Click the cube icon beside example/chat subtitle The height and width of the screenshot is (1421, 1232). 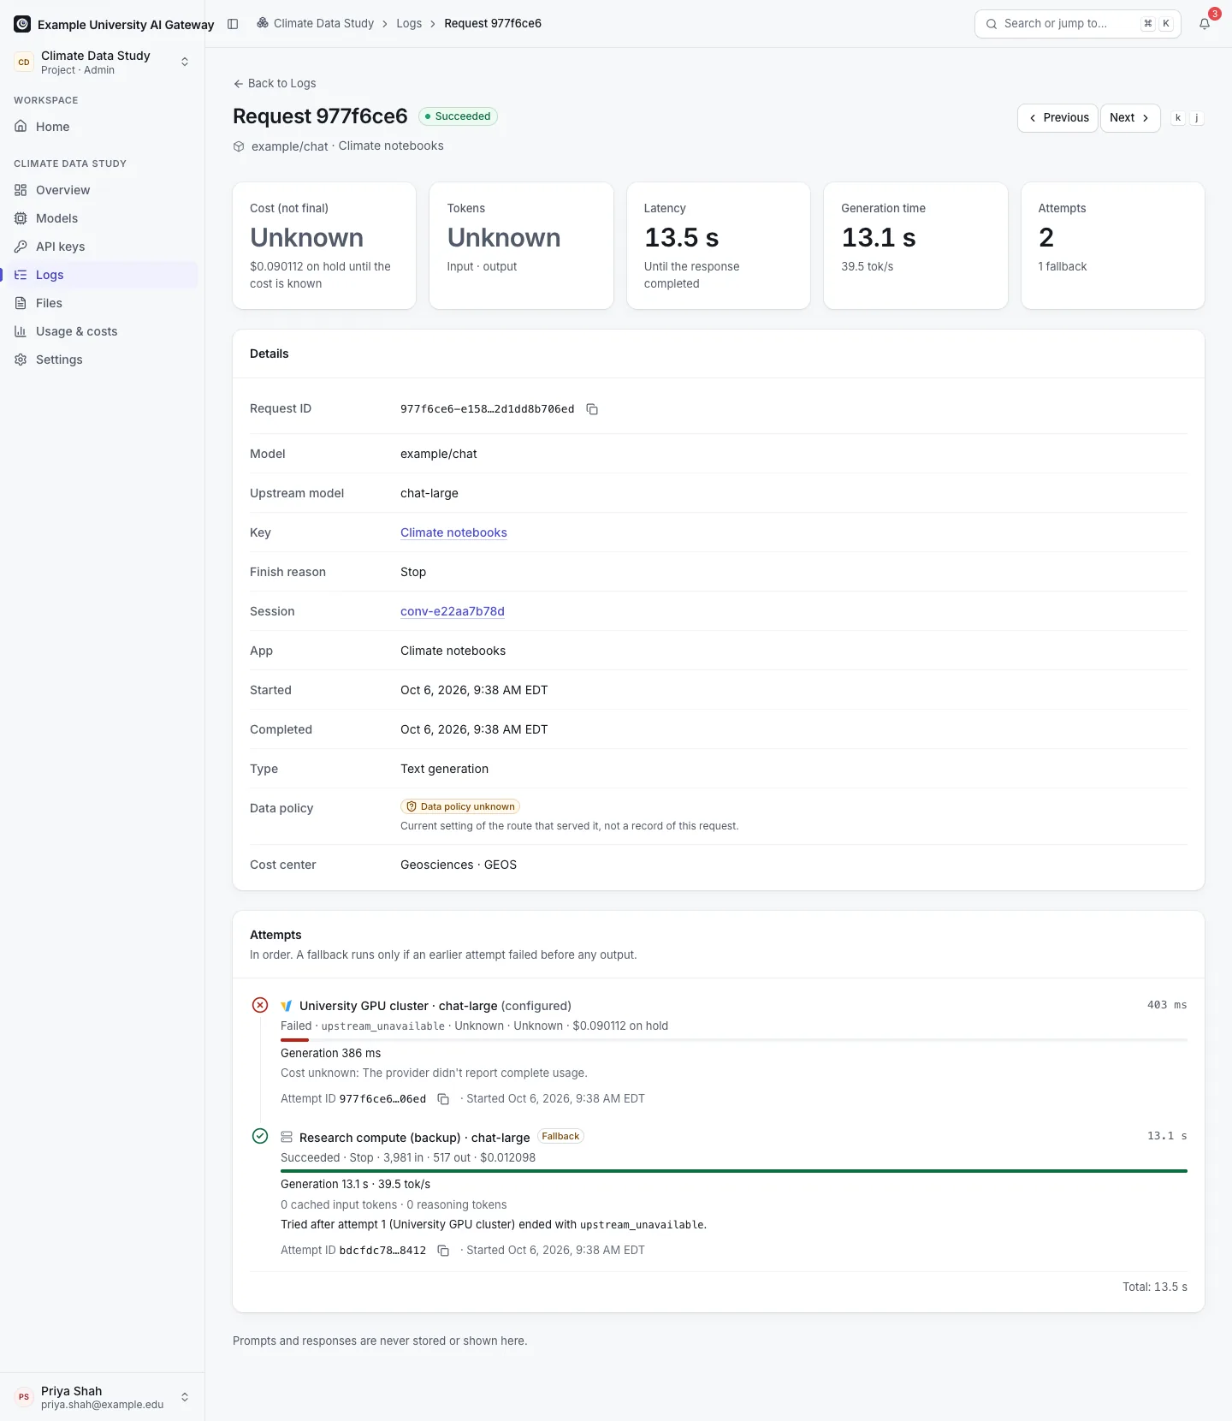coord(239,146)
